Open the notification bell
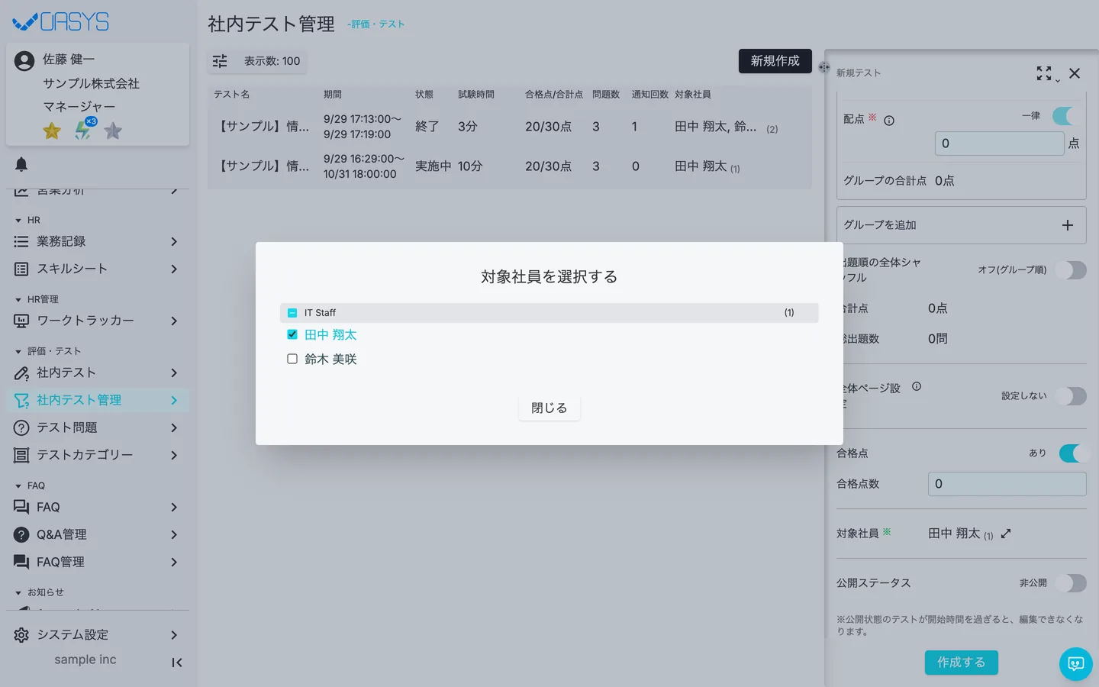 [21, 164]
